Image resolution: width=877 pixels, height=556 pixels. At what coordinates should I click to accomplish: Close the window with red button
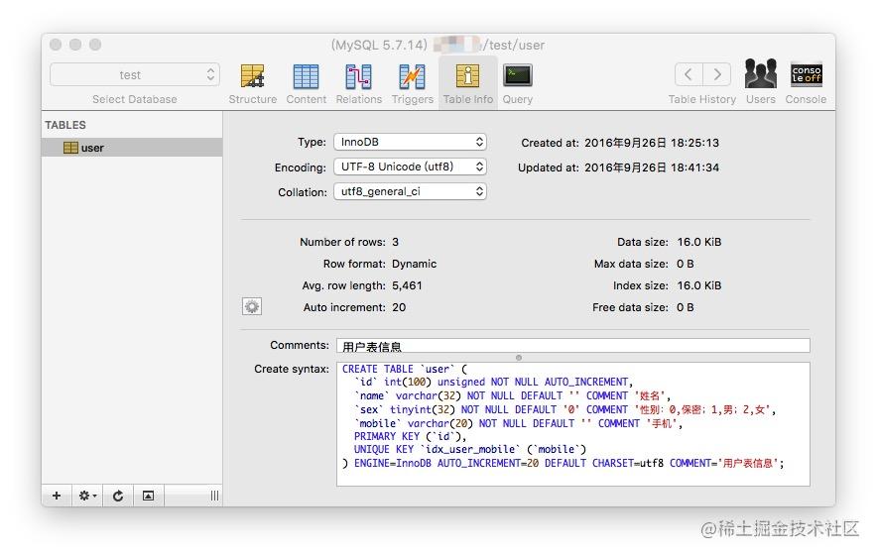click(x=56, y=45)
